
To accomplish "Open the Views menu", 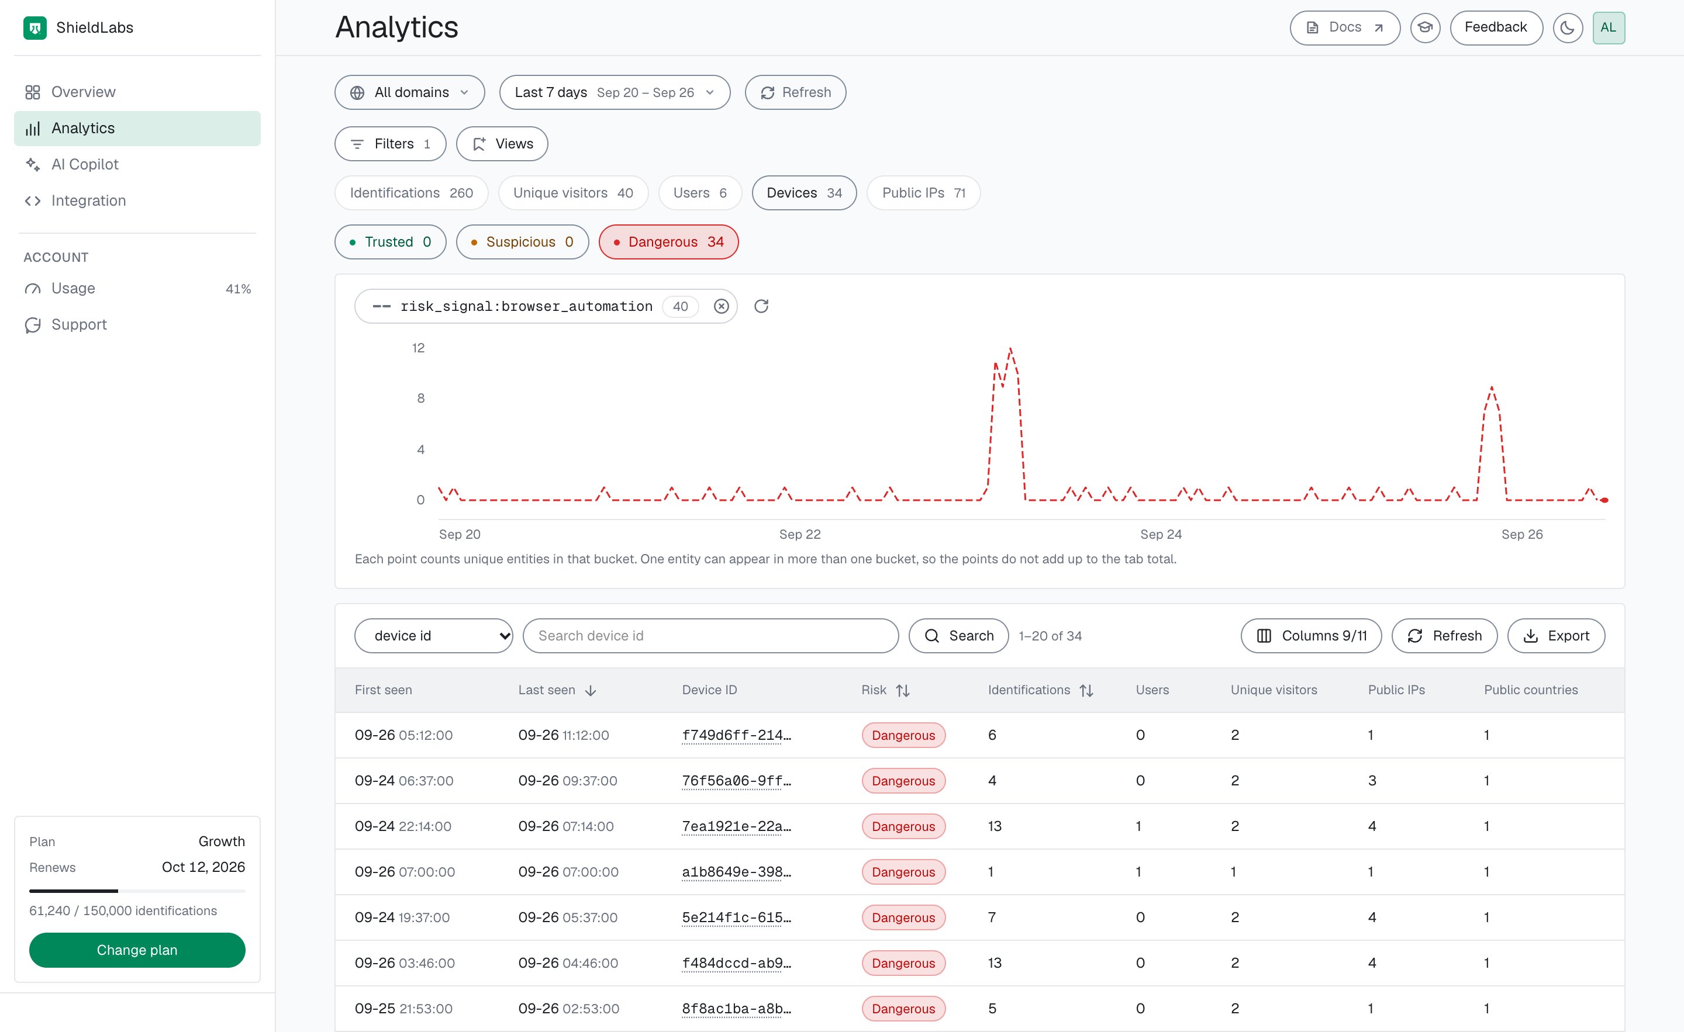I will point(502,144).
